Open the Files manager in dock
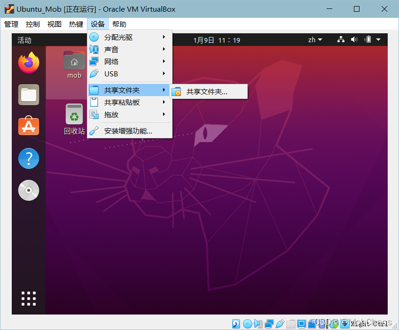Image resolution: width=399 pixels, height=330 pixels. (x=29, y=95)
